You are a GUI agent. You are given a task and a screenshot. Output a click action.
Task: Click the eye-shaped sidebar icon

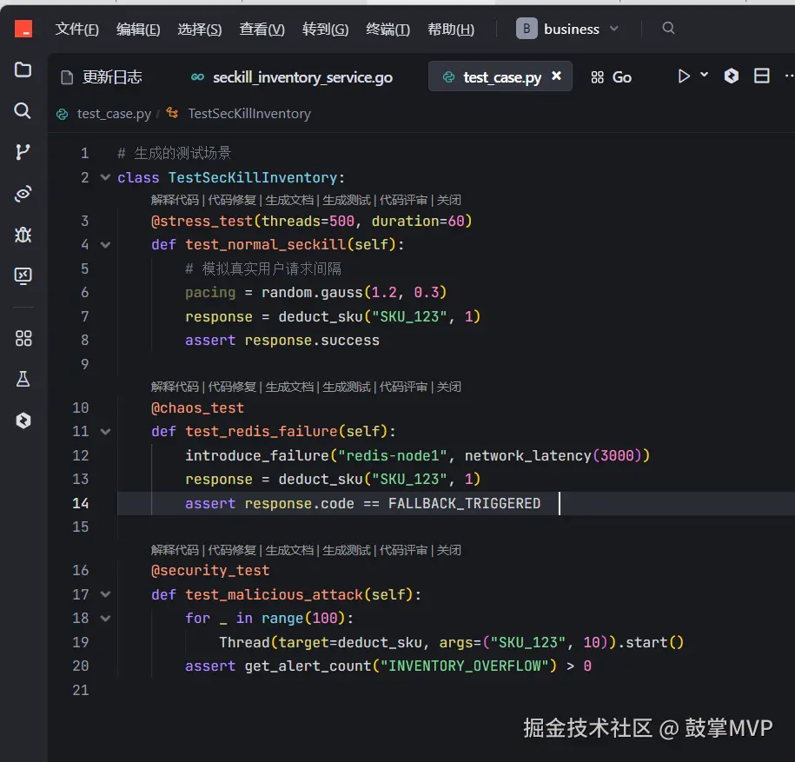tap(23, 193)
